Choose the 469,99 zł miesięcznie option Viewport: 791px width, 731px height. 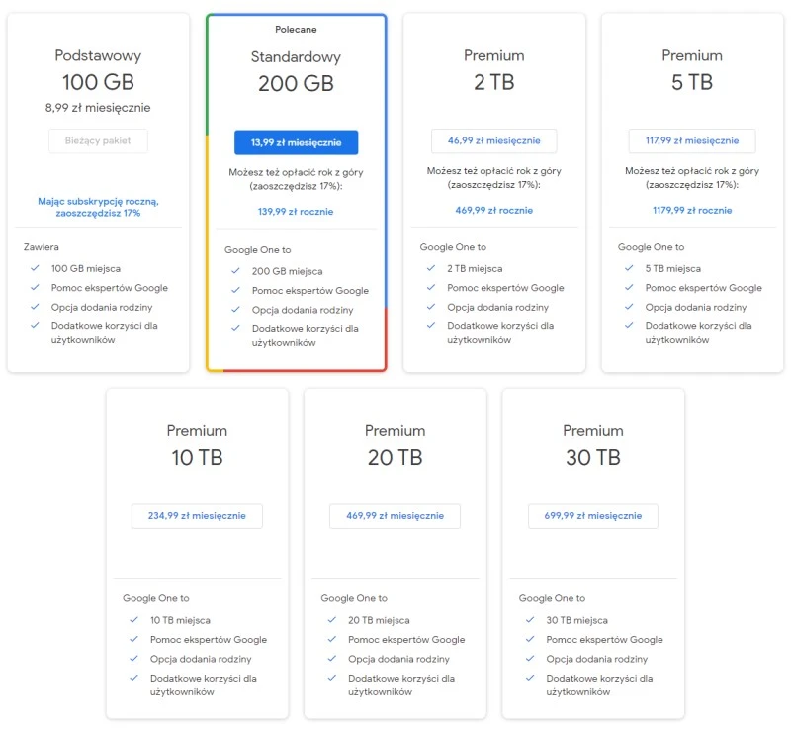click(x=395, y=515)
